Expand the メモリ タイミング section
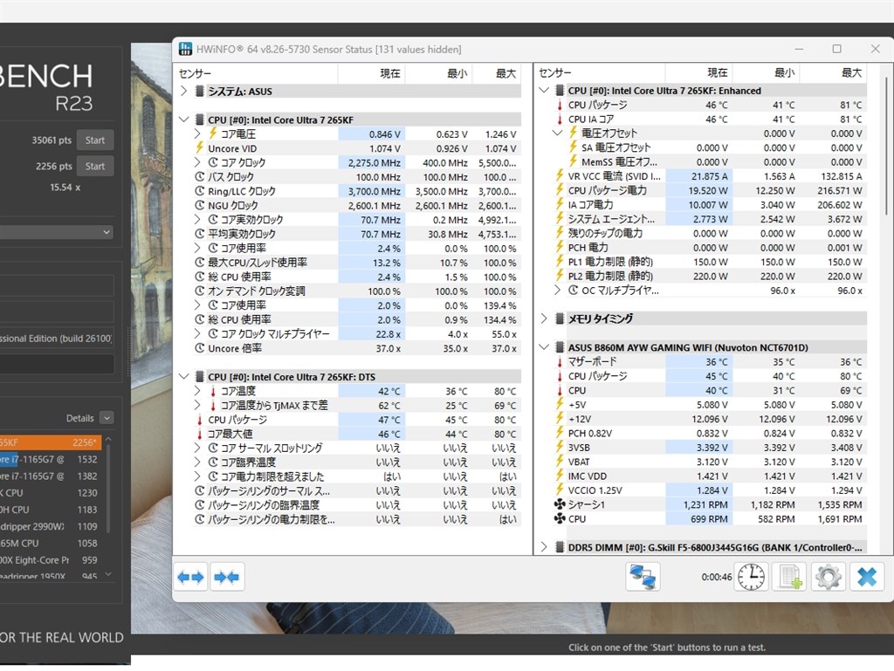 tap(544, 318)
